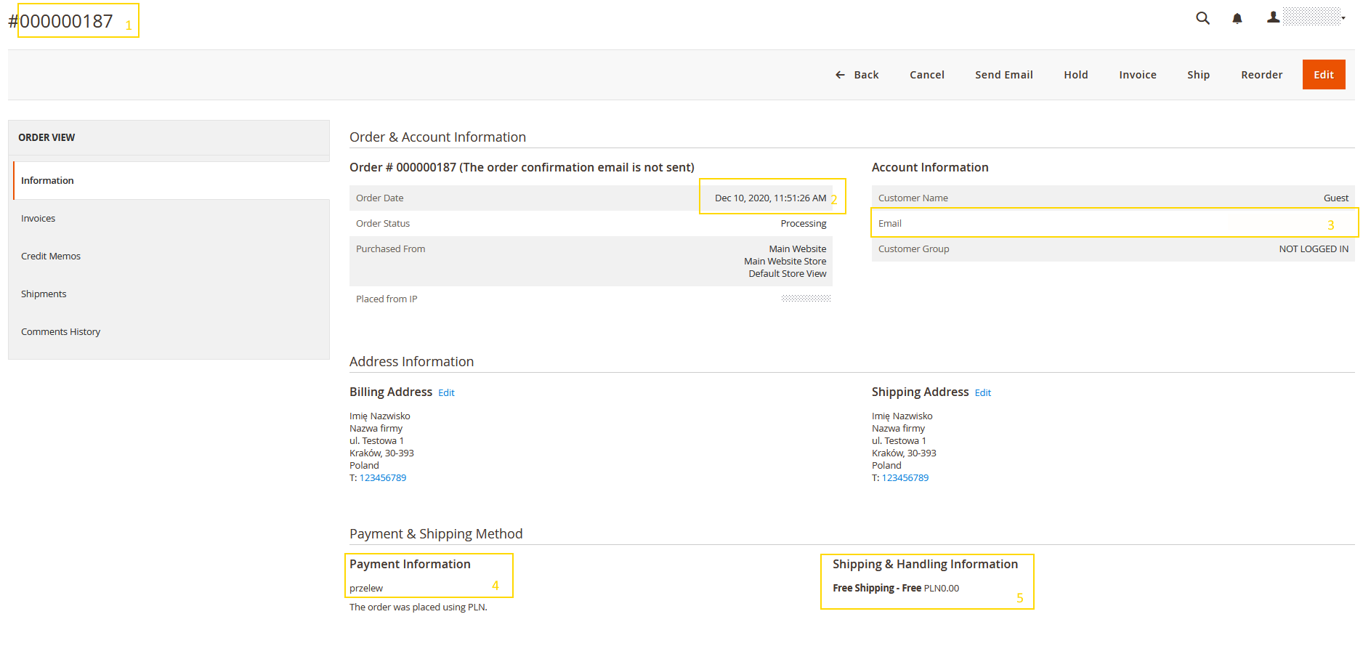The height and width of the screenshot is (646, 1363).
Task: Click the Ship button
Action: pyautogui.click(x=1198, y=75)
